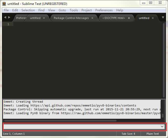Open the Selection menu
The width and height of the screenshot is (168, 138).
pos(28,10)
